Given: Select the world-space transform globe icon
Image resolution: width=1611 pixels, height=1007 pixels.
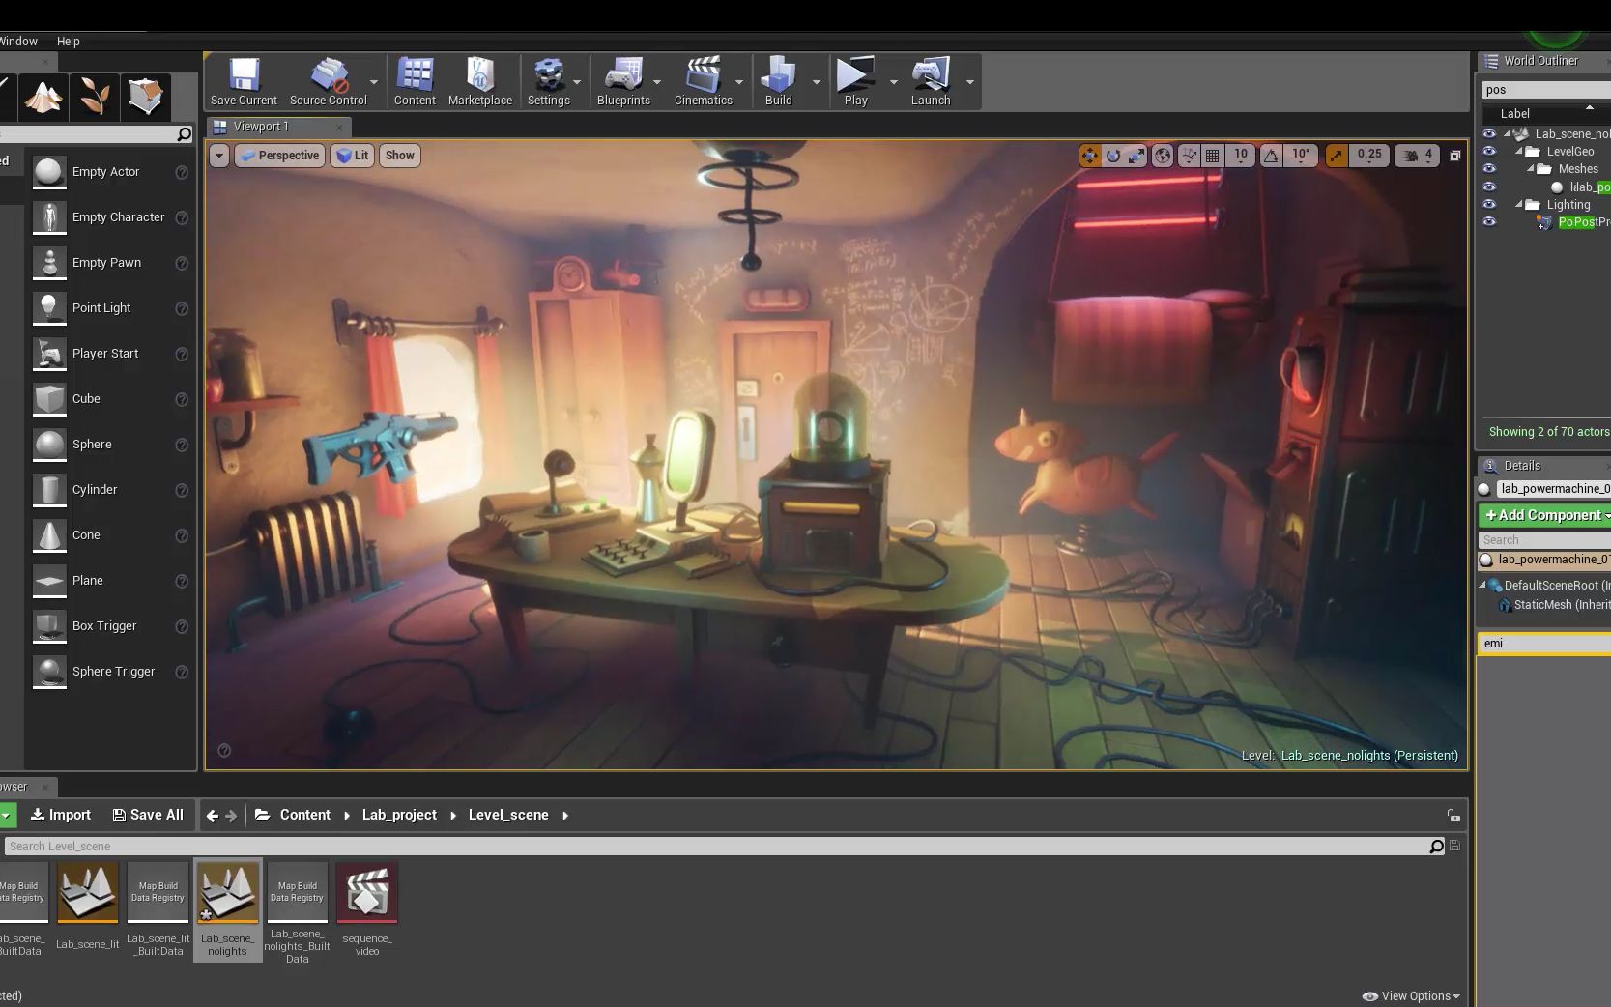Looking at the screenshot, I should pos(1163,156).
